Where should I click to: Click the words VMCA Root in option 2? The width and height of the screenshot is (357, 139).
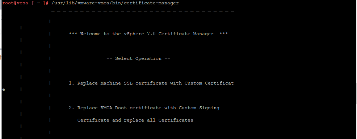114,108
